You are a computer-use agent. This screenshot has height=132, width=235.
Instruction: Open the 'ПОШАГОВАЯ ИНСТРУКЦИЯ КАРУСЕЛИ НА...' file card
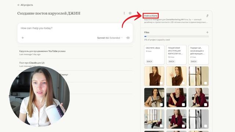click(x=176, y=55)
